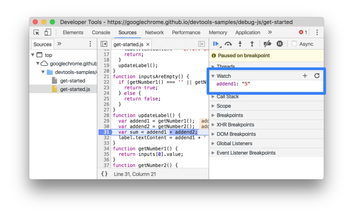Image resolution: width=354 pixels, height=217 pixels.
Task: Expand the Scope pane
Action: pyautogui.click(x=213, y=106)
